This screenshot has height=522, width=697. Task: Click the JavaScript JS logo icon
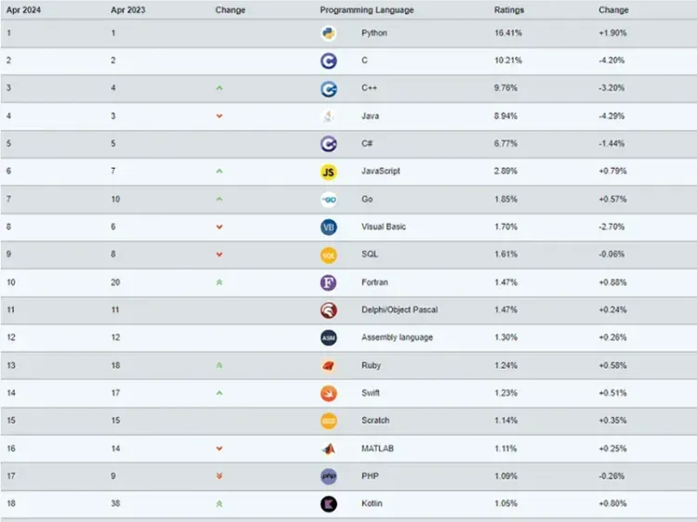point(328,172)
